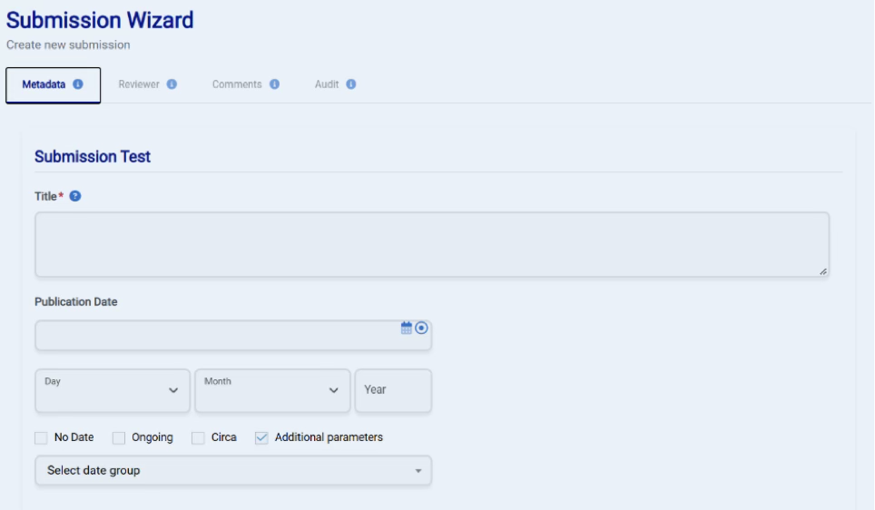875x510 pixels.
Task: Open the Select date group dropdown
Action: 233,470
